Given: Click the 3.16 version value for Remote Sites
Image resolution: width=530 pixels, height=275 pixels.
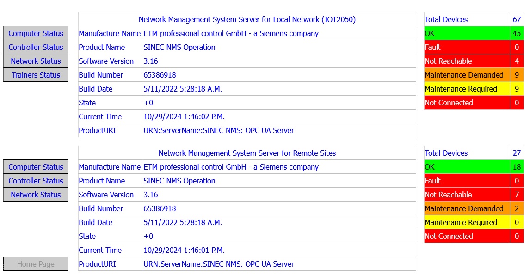Looking at the screenshot, I should click(x=151, y=195).
